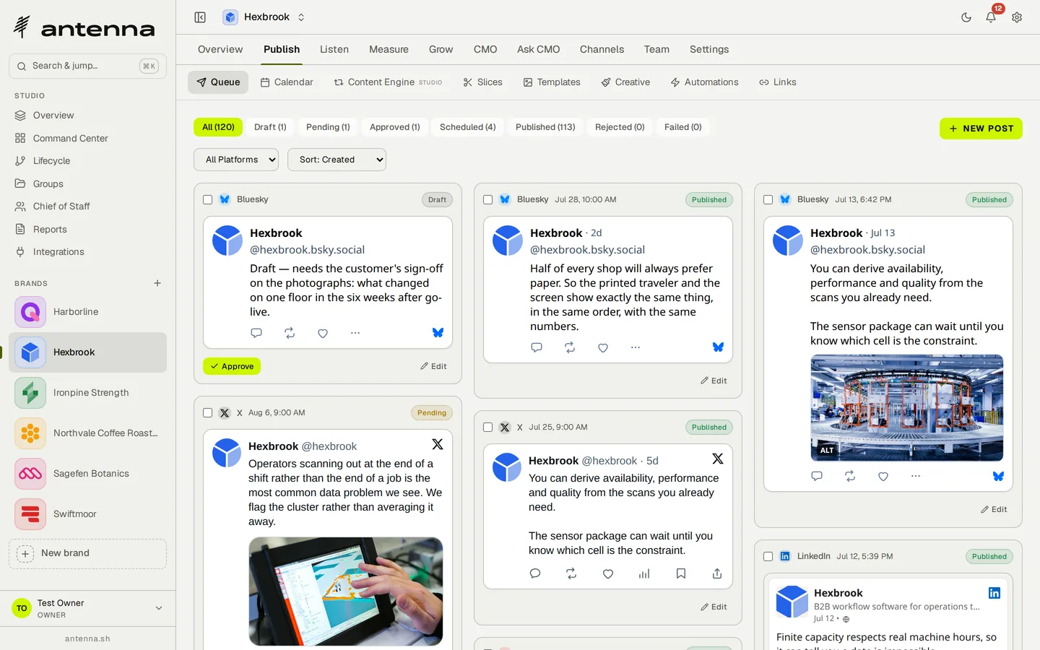Edit the Jul 13 Bluesky post

pyautogui.click(x=994, y=509)
